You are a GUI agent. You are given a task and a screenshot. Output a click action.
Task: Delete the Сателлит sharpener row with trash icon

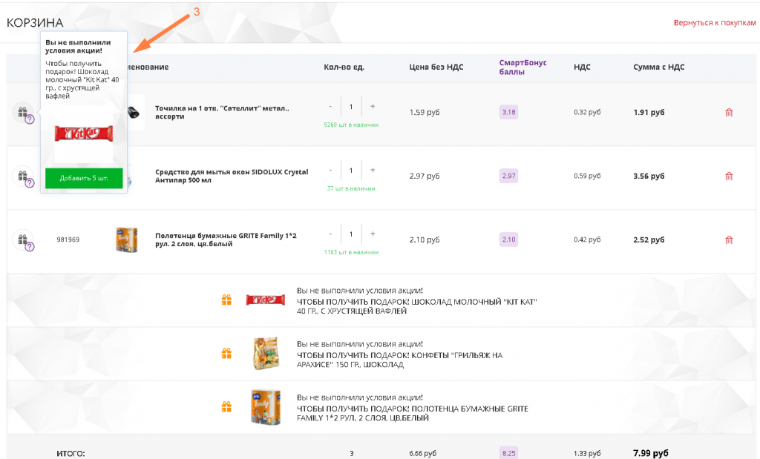(729, 113)
